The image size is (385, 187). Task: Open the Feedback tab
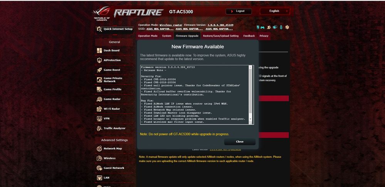coord(249,36)
